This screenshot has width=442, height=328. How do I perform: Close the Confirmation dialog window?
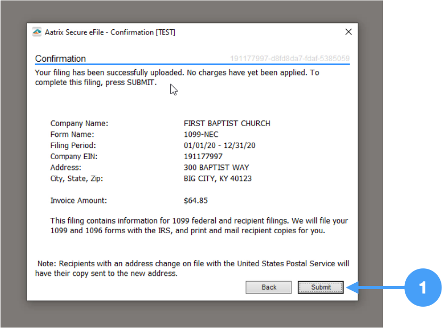[348, 32]
